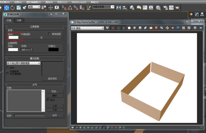Viewport: 206px width, 133px height.
Task: Toggle the percent snap icon
Action: tap(76, 8)
